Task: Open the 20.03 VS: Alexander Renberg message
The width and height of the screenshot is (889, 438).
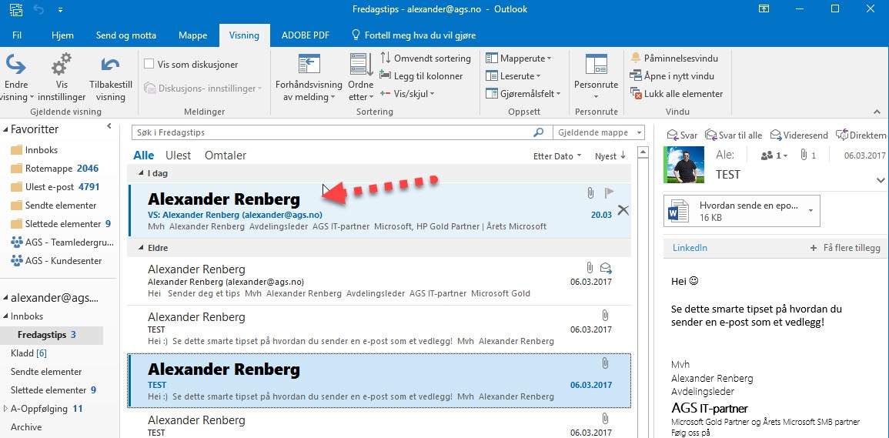Action: coord(380,210)
